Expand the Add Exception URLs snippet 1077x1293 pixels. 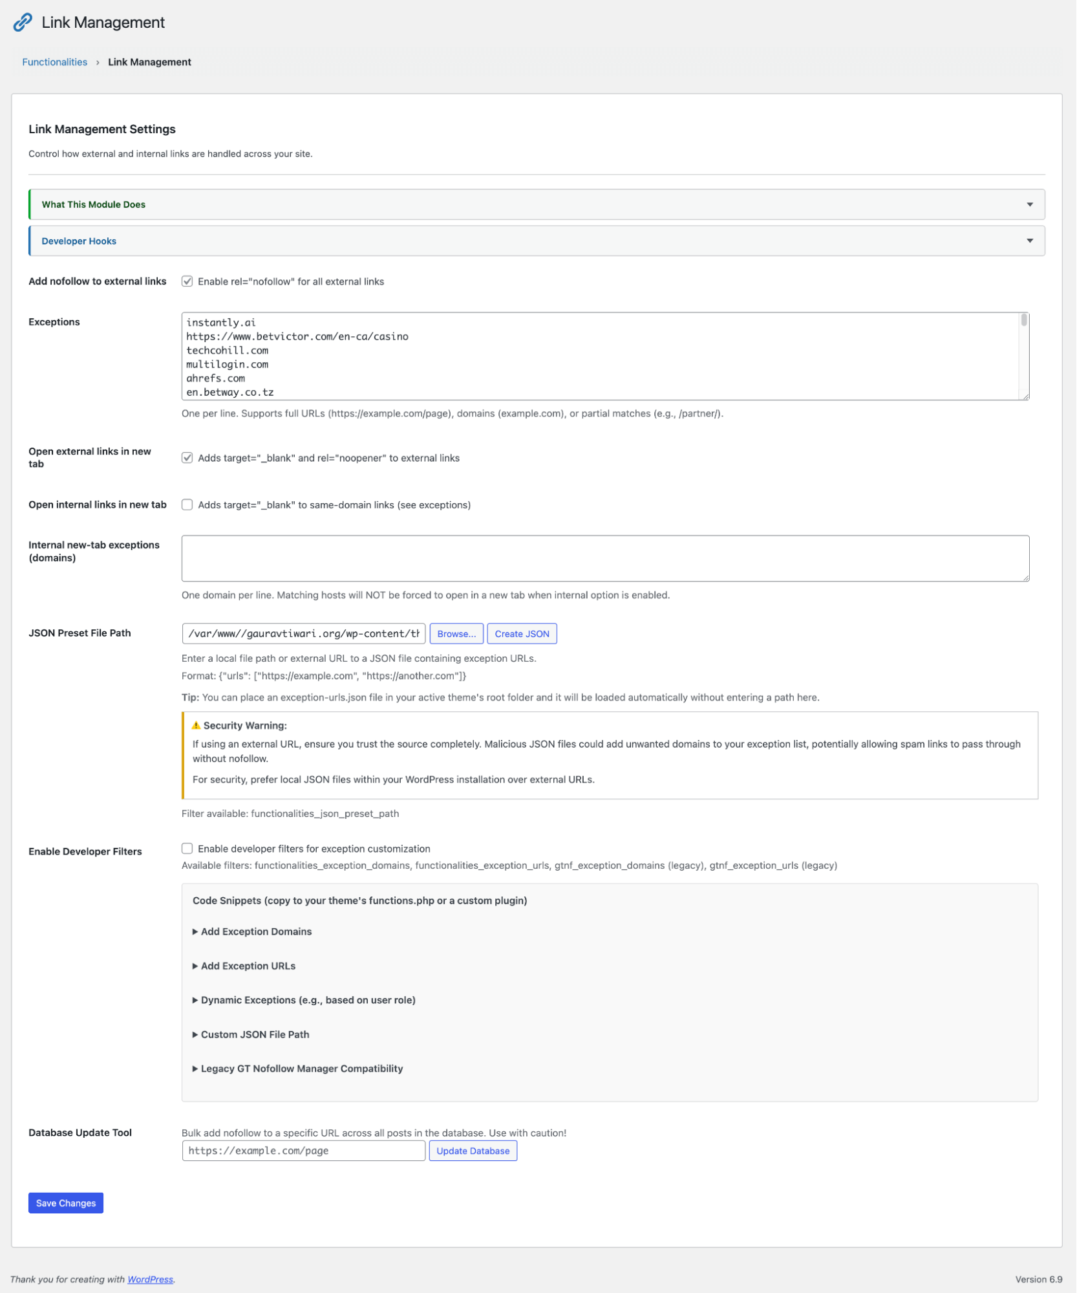(x=247, y=966)
